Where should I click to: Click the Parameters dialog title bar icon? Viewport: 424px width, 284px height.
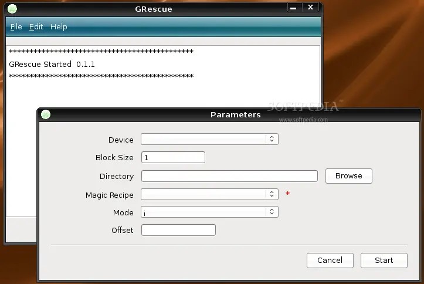point(46,114)
